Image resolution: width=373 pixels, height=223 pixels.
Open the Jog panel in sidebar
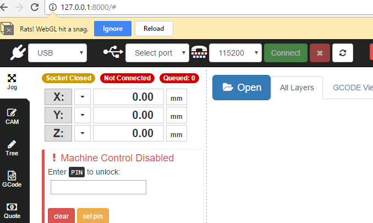coord(12,82)
